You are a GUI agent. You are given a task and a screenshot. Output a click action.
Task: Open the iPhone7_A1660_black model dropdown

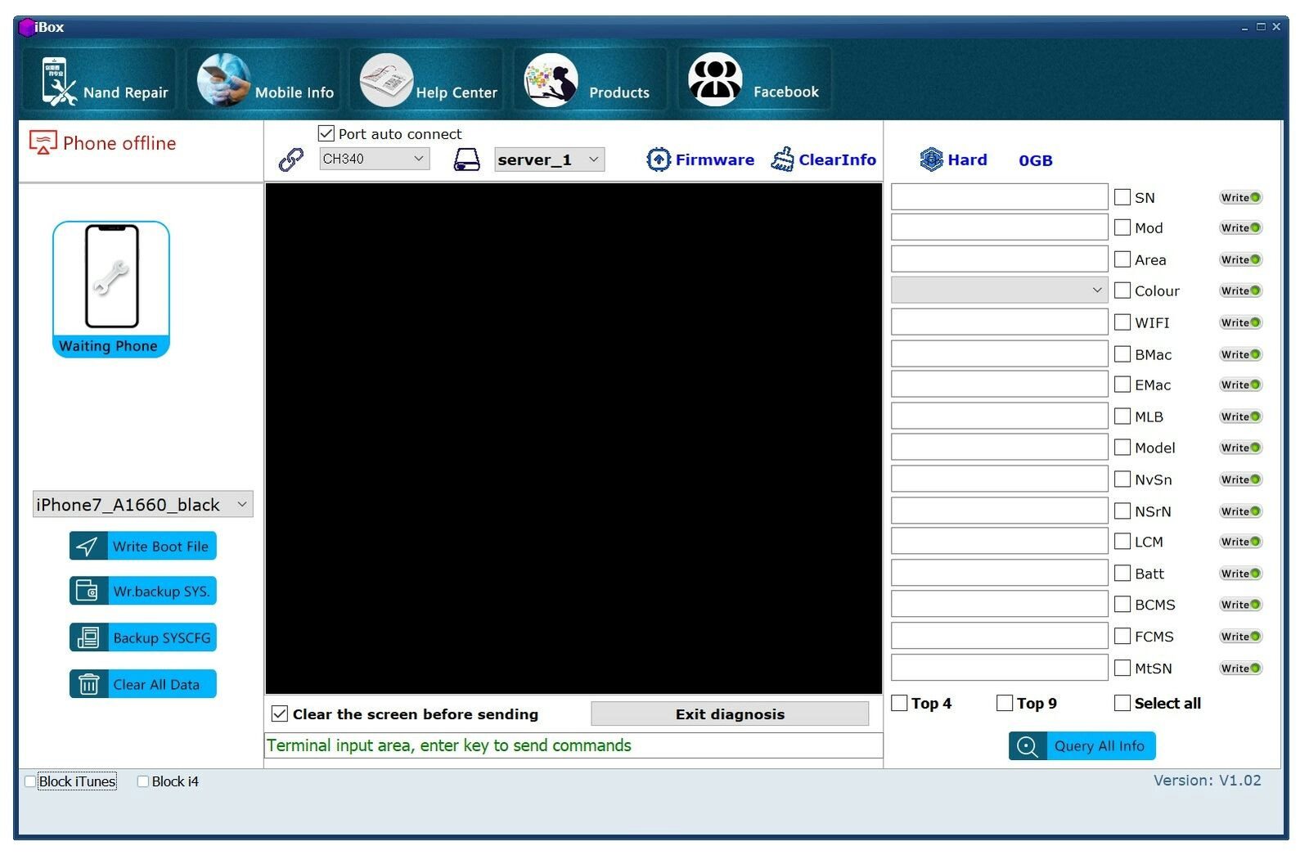pos(142,505)
